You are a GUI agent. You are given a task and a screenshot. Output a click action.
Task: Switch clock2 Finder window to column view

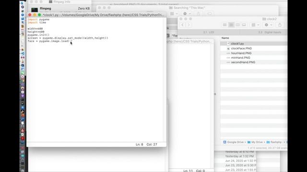coord(237,25)
